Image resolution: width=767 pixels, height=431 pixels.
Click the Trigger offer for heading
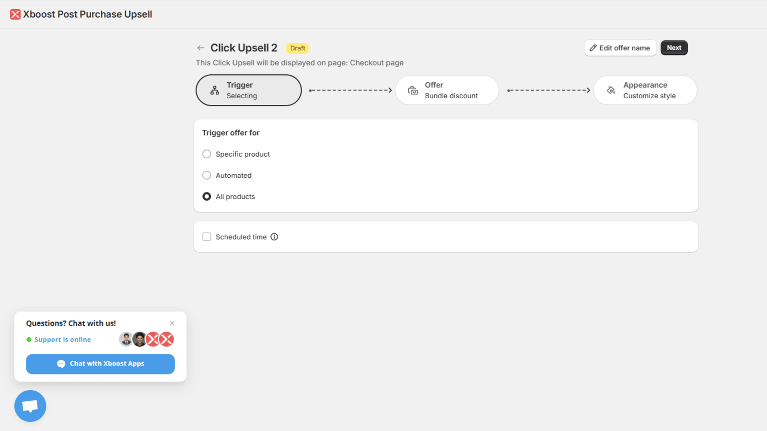[x=231, y=133]
